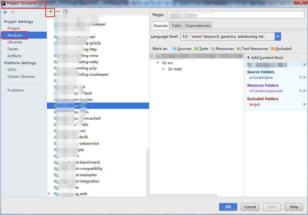
Task: Open SDKs platform settings
Action: (x=12, y=70)
